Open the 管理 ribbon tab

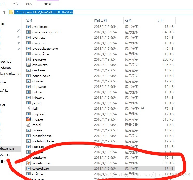tap(48, 4)
